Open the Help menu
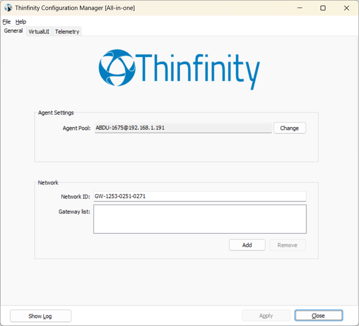Image resolution: width=359 pixels, height=326 pixels. coord(21,22)
